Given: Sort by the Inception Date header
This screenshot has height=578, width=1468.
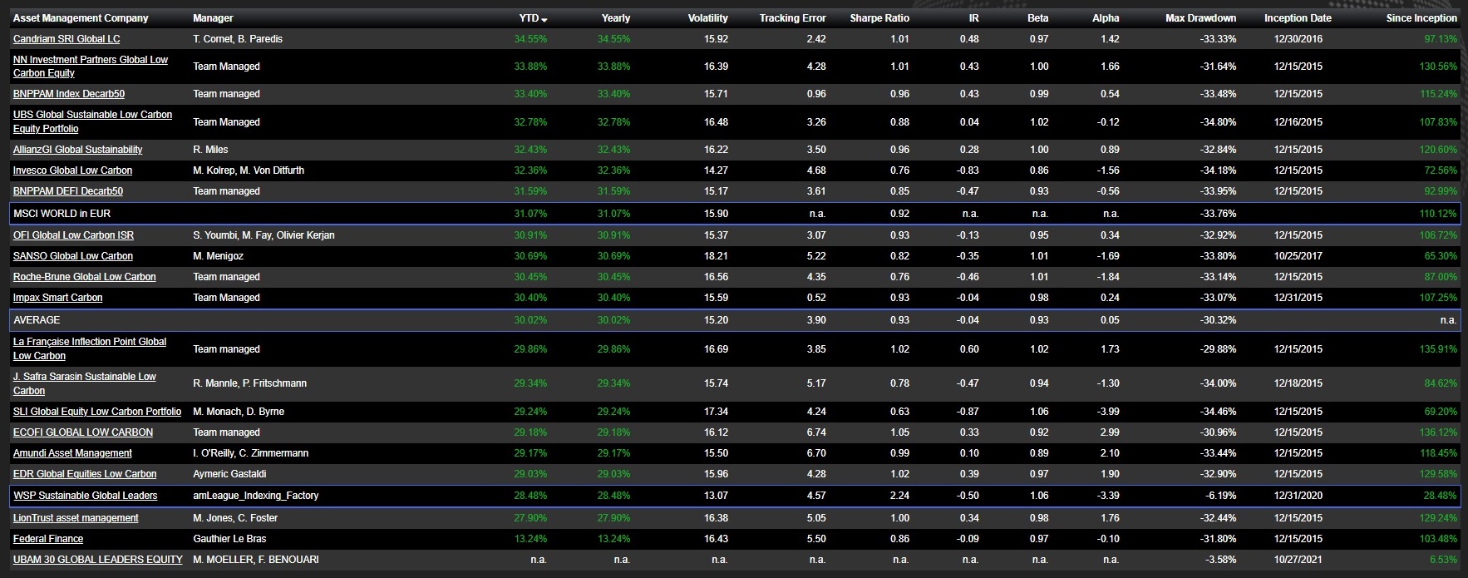Looking at the screenshot, I should click(1298, 18).
